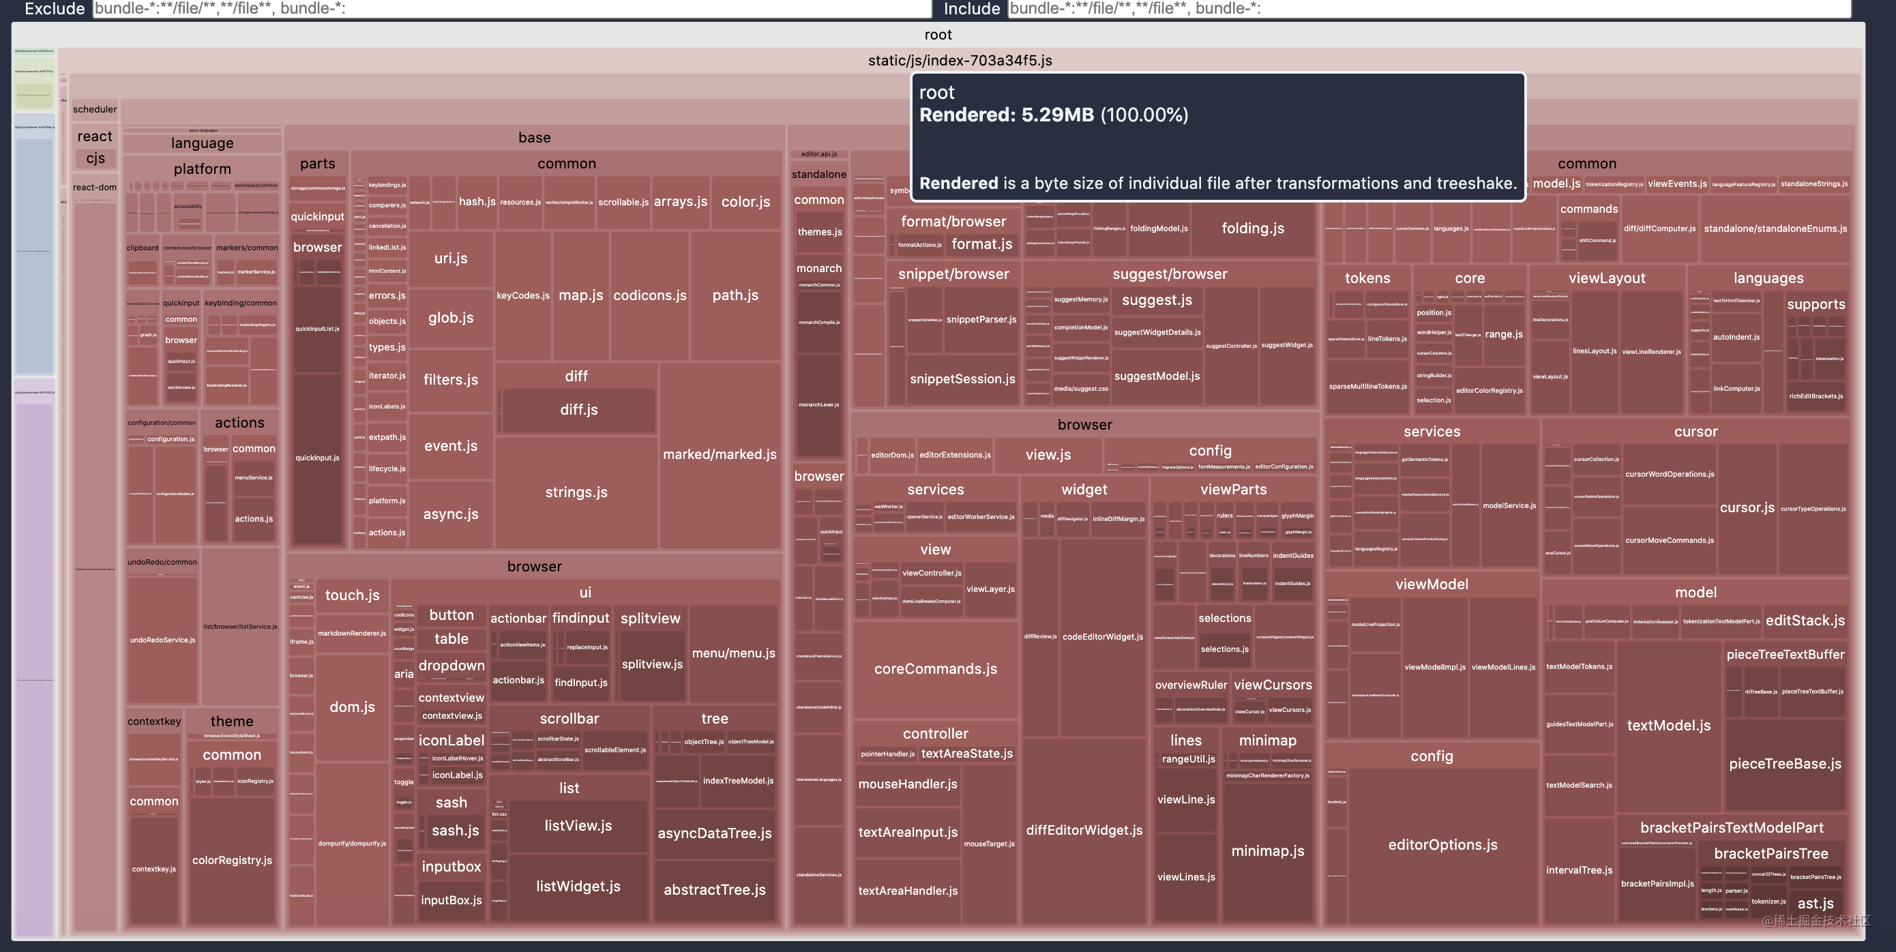Select the suggestModel.js block
Image resolution: width=1896 pixels, height=952 pixels.
(1156, 376)
